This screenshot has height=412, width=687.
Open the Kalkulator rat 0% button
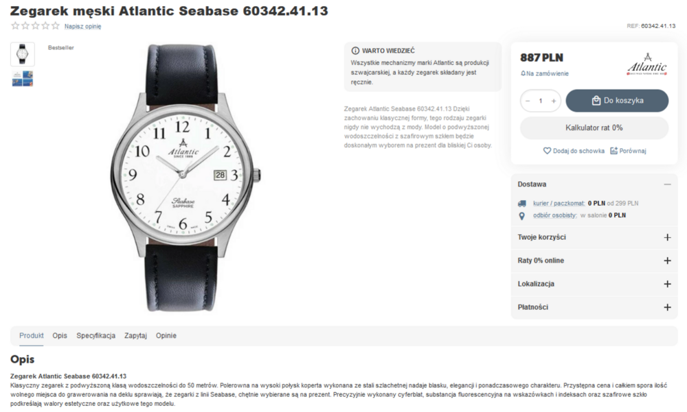coord(594,128)
